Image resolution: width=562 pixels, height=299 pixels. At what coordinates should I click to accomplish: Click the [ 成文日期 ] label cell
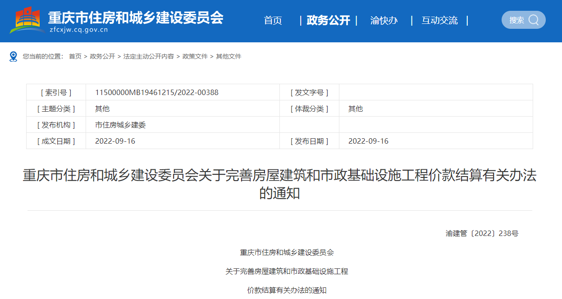56,141
